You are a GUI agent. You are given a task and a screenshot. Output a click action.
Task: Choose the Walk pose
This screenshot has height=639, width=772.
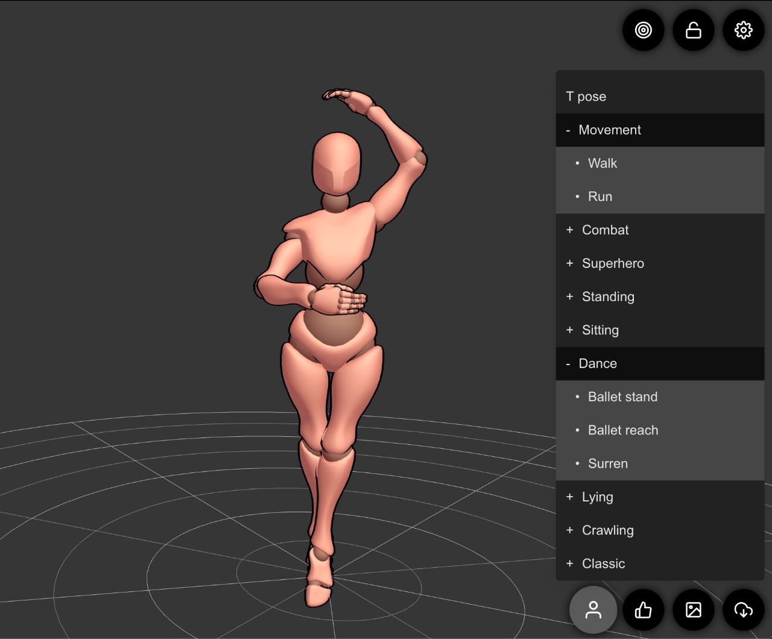[660, 163]
